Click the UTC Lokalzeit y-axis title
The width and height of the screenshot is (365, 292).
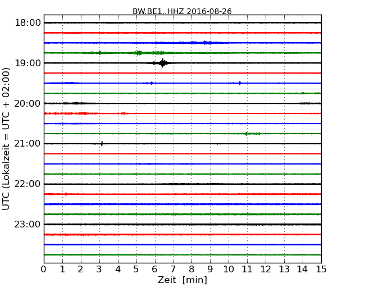point(6,139)
